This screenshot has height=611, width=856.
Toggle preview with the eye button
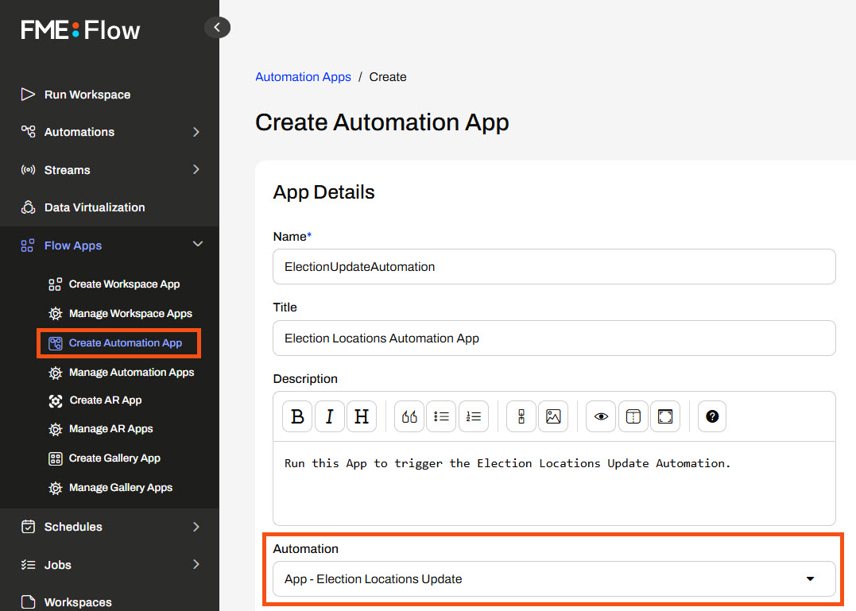pyautogui.click(x=601, y=417)
